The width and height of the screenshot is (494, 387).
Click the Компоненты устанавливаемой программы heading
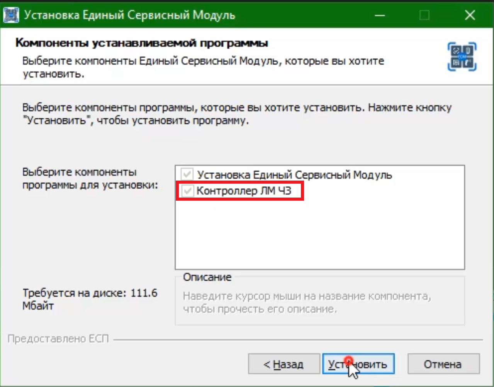point(141,43)
